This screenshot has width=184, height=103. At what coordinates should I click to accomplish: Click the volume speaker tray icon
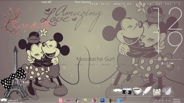pyautogui.click(x=163, y=100)
